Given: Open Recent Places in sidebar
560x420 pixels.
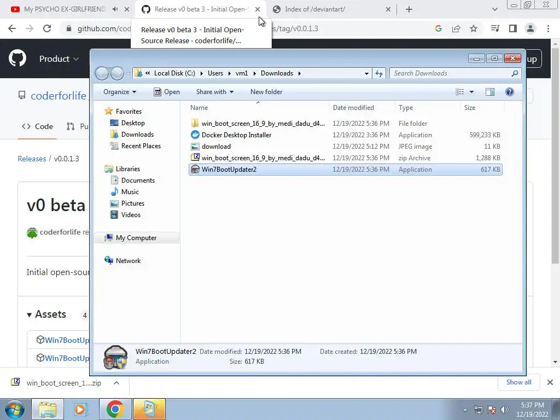Looking at the screenshot, I should point(141,145).
